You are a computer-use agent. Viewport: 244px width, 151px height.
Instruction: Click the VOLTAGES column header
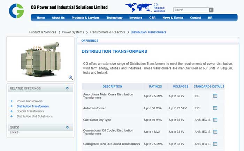tap(181, 86)
